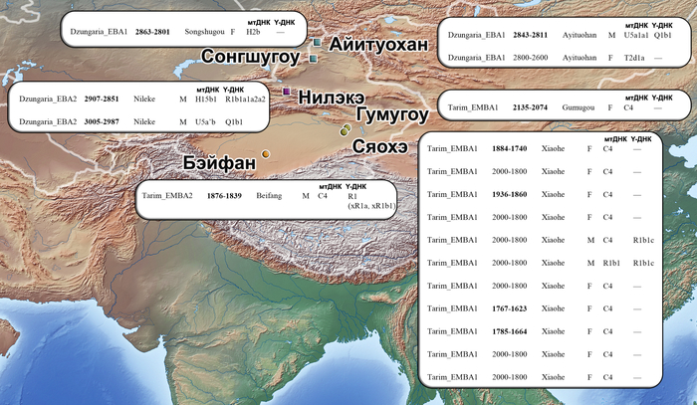The image size is (697, 405).
Task: Click мтДНК header in Nileke box
Action: coord(208,90)
